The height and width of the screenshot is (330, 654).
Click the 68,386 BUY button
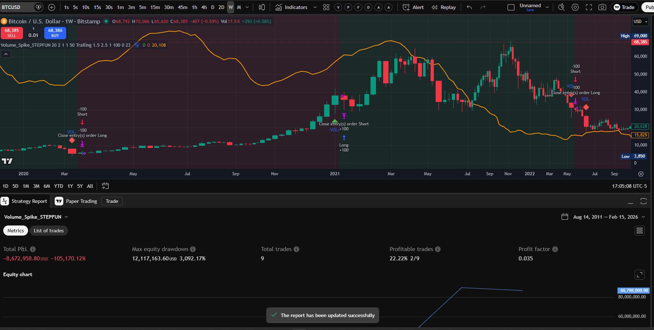tap(55, 33)
